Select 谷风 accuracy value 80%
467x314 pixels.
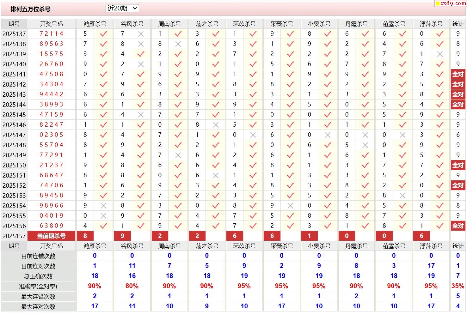coord(132,286)
